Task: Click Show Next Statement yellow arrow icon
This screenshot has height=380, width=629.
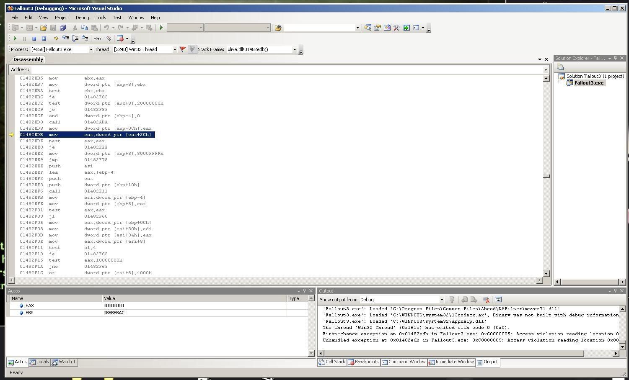Action: point(56,39)
